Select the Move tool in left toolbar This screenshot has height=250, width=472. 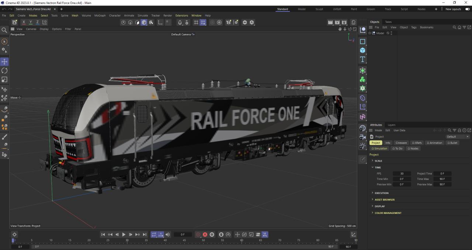coord(4,62)
